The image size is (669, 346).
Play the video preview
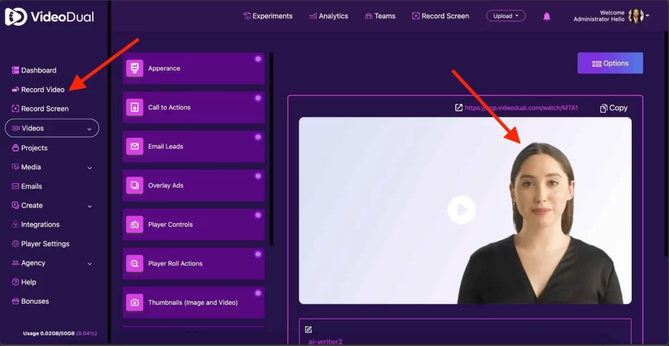(x=461, y=210)
